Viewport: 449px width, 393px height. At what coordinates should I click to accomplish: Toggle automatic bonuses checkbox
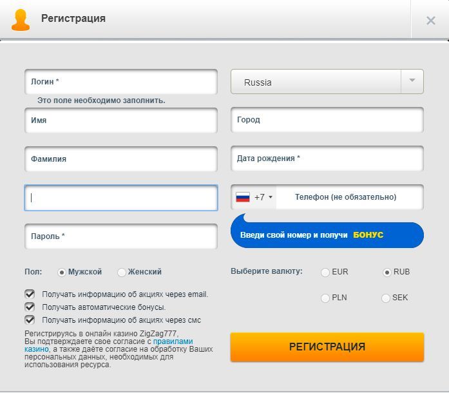[30, 307]
